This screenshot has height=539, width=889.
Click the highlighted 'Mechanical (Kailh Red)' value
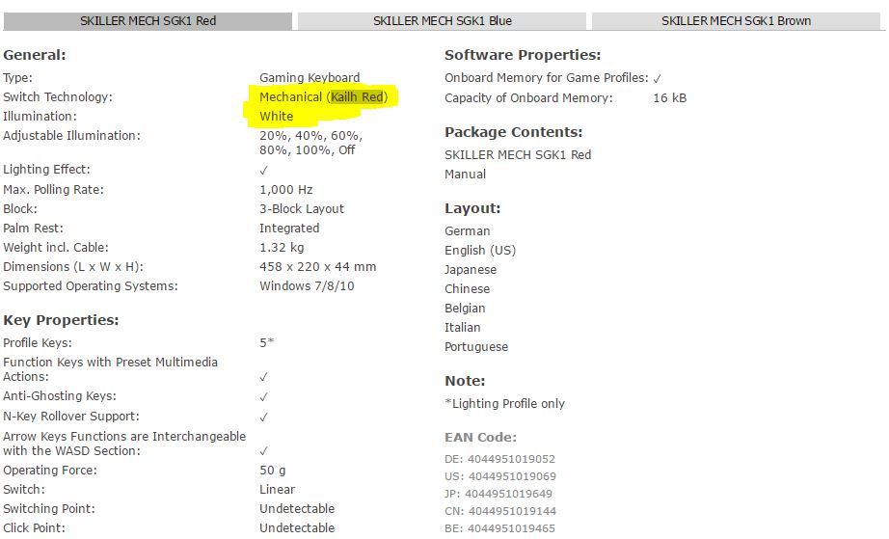click(323, 97)
